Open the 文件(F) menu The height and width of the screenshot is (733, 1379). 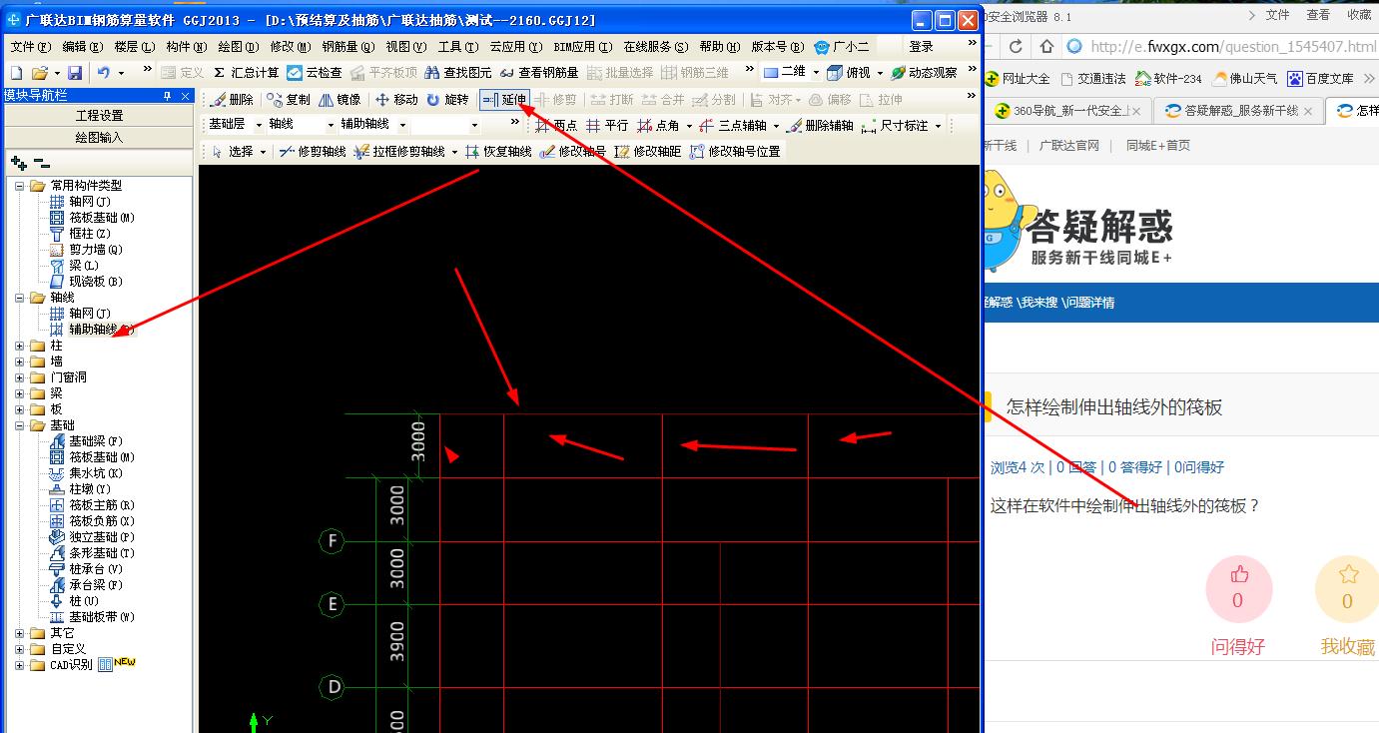click(x=30, y=47)
